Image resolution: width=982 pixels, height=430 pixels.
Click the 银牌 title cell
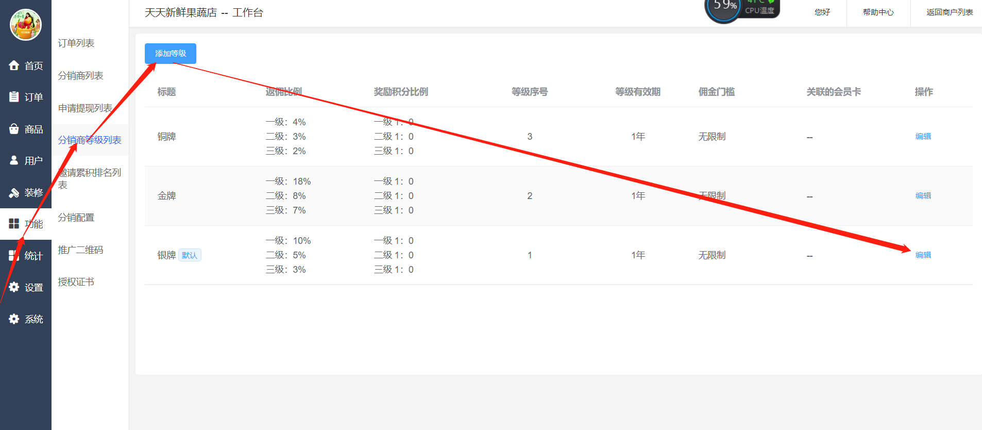coord(166,255)
